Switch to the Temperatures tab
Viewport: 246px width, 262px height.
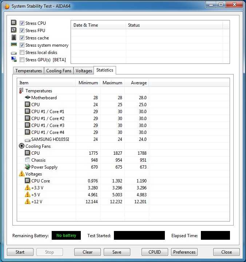(x=28, y=71)
